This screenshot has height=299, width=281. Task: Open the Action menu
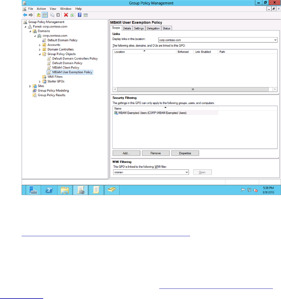point(41,9)
